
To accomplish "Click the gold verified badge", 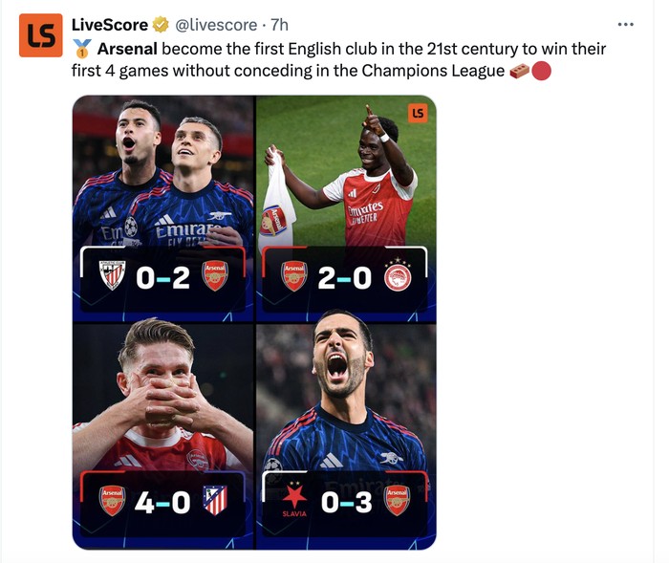I will pos(162,24).
